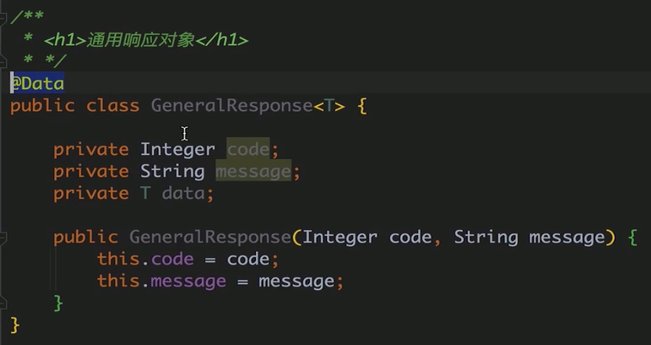Click type parameter T in class declaration

(329, 106)
